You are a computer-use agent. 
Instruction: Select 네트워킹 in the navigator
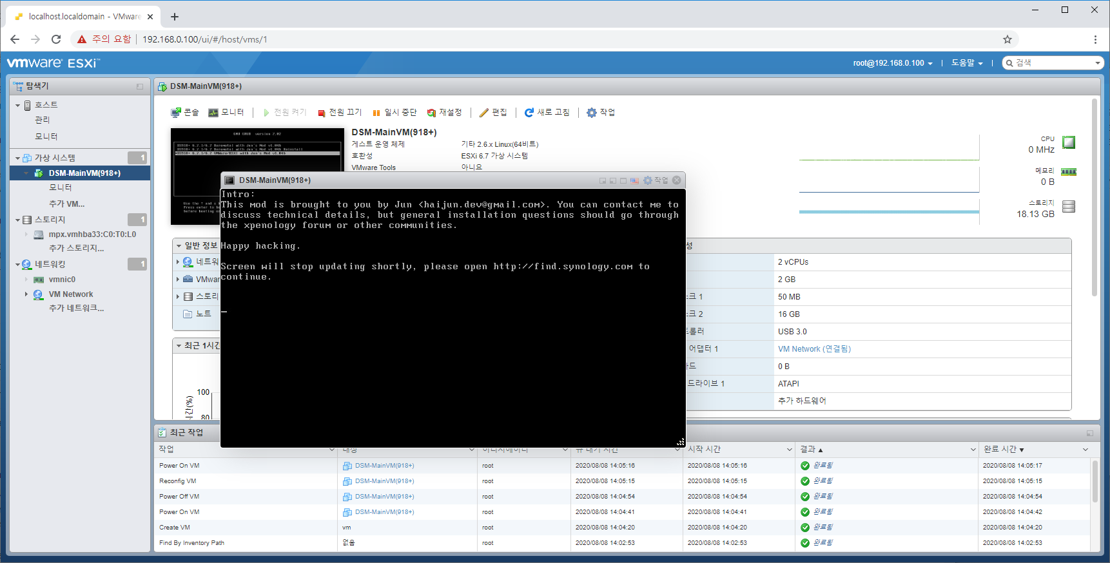tap(50, 264)
